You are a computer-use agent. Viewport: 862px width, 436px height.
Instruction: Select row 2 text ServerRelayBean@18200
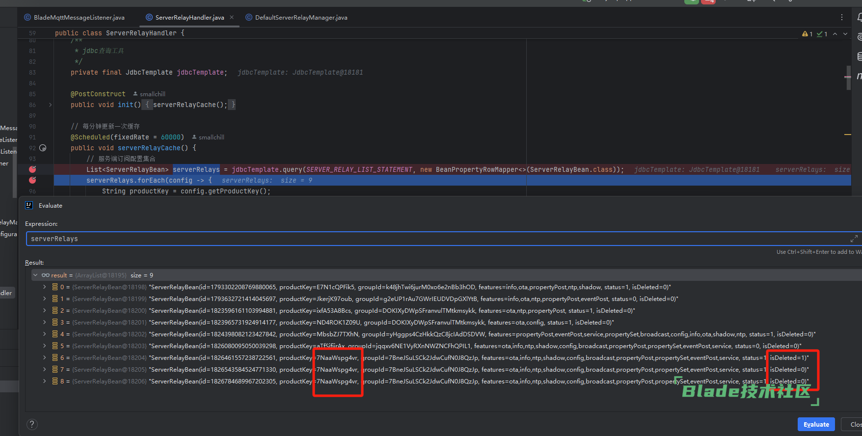[x=109, y=310]
